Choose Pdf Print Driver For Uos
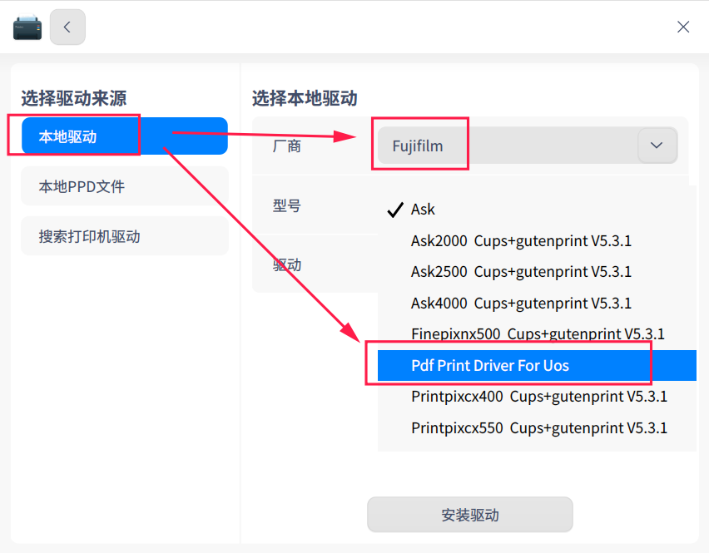 [537, 366]
